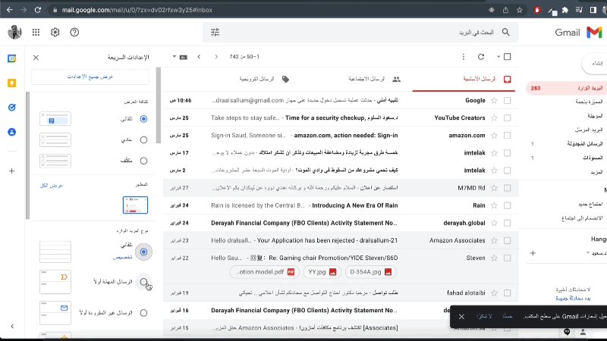Screen dimensions: 607x341
Task: Refresh the inbox
Action: coord(481,57)
